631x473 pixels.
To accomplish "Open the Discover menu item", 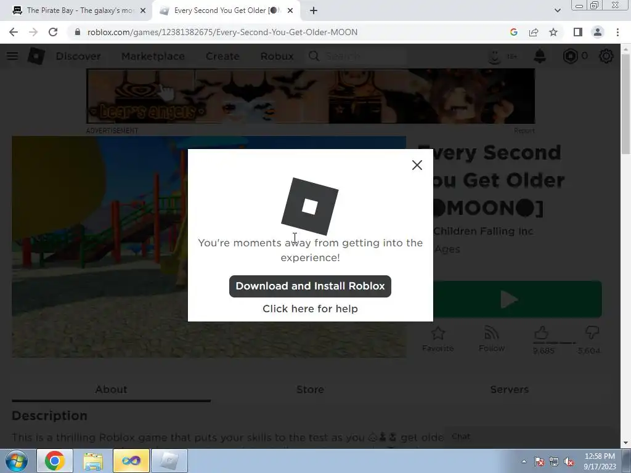I will tap(78, 56).
